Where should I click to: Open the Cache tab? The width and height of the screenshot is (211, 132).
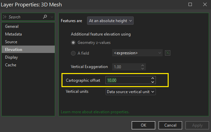click(x=28, y=65)
